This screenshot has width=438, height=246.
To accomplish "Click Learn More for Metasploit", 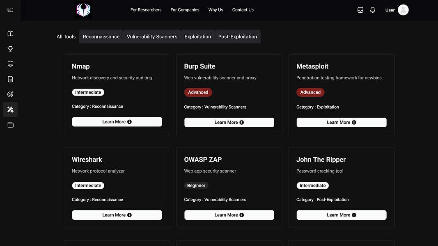I will click(342, 123).
